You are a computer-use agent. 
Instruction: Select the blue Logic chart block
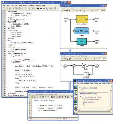pyautogui.click(x=81, y=31)
